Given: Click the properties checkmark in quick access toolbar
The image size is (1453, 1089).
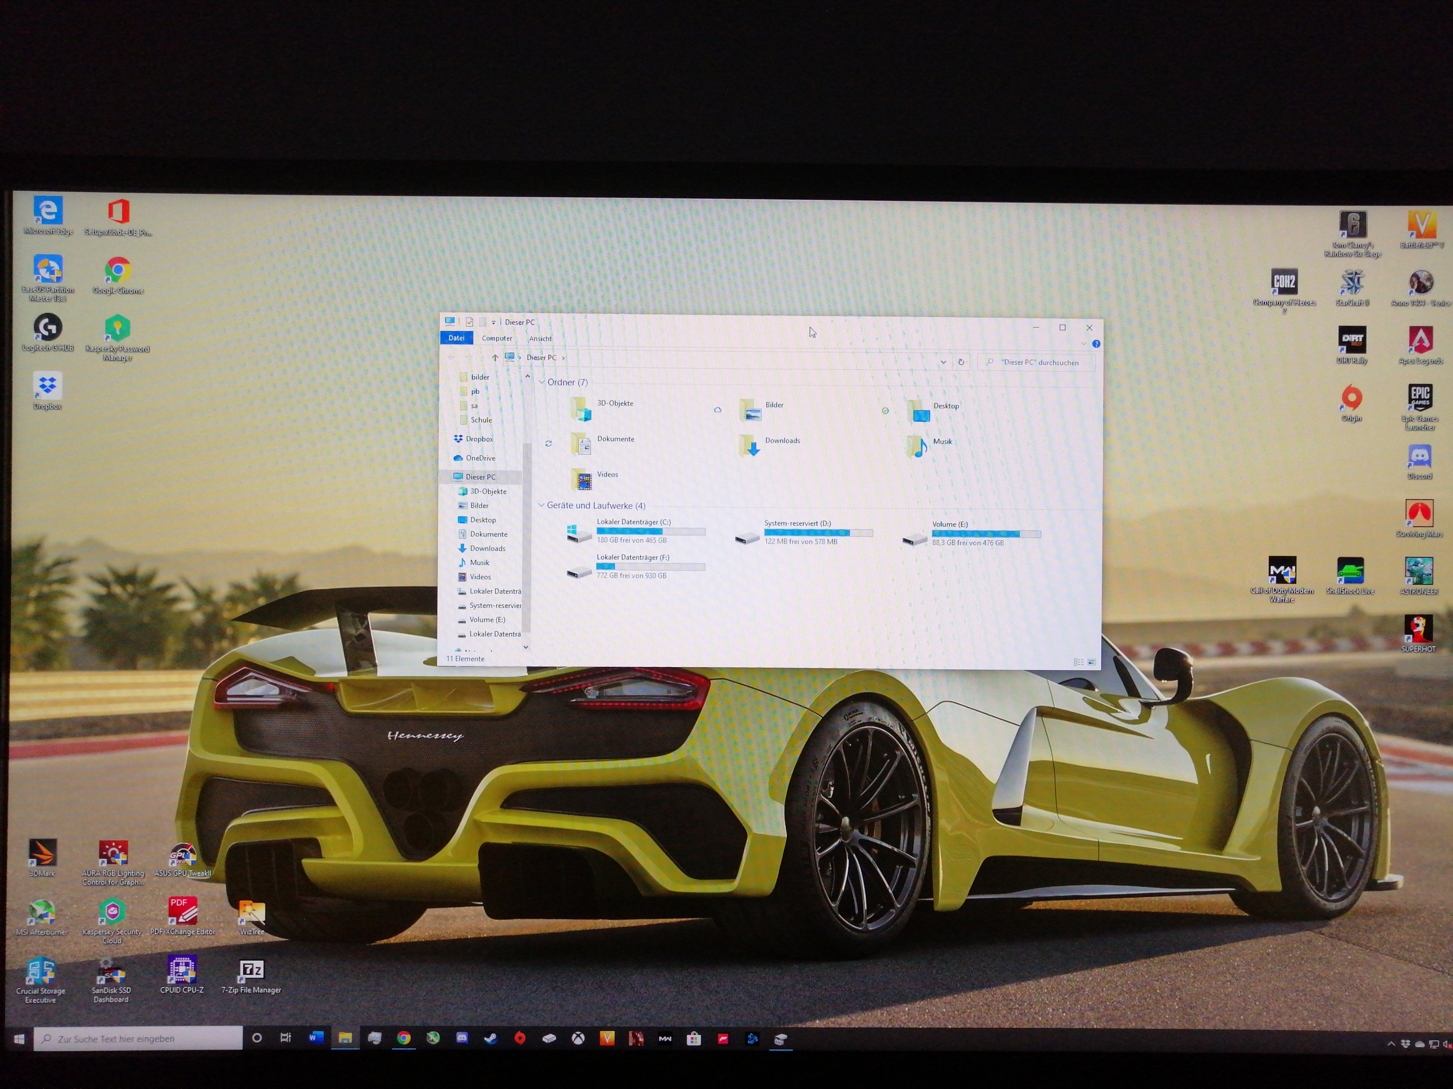Looking at the screenshot, I should (x=470, y=322).
